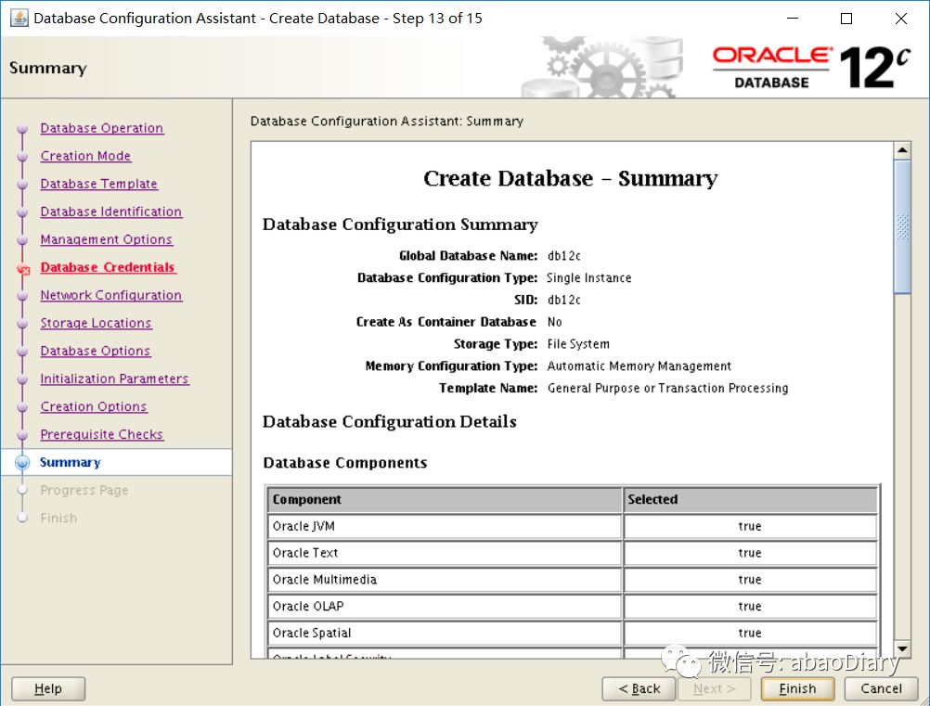The height and width of the screenshot is (706, 930).
Task: Click the Summary step node circle icon
Action: pyautogui.click(x=21, y=462)
